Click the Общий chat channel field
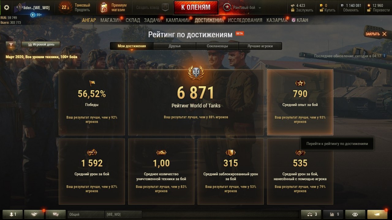This screenshot has height=220, width=392. tap(86, 214)
